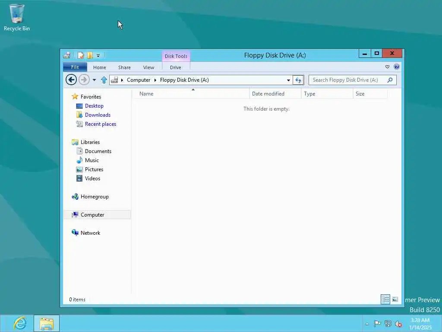Switch to the Home ribbon tab
The image size is (442, 332).
[100, 67]
